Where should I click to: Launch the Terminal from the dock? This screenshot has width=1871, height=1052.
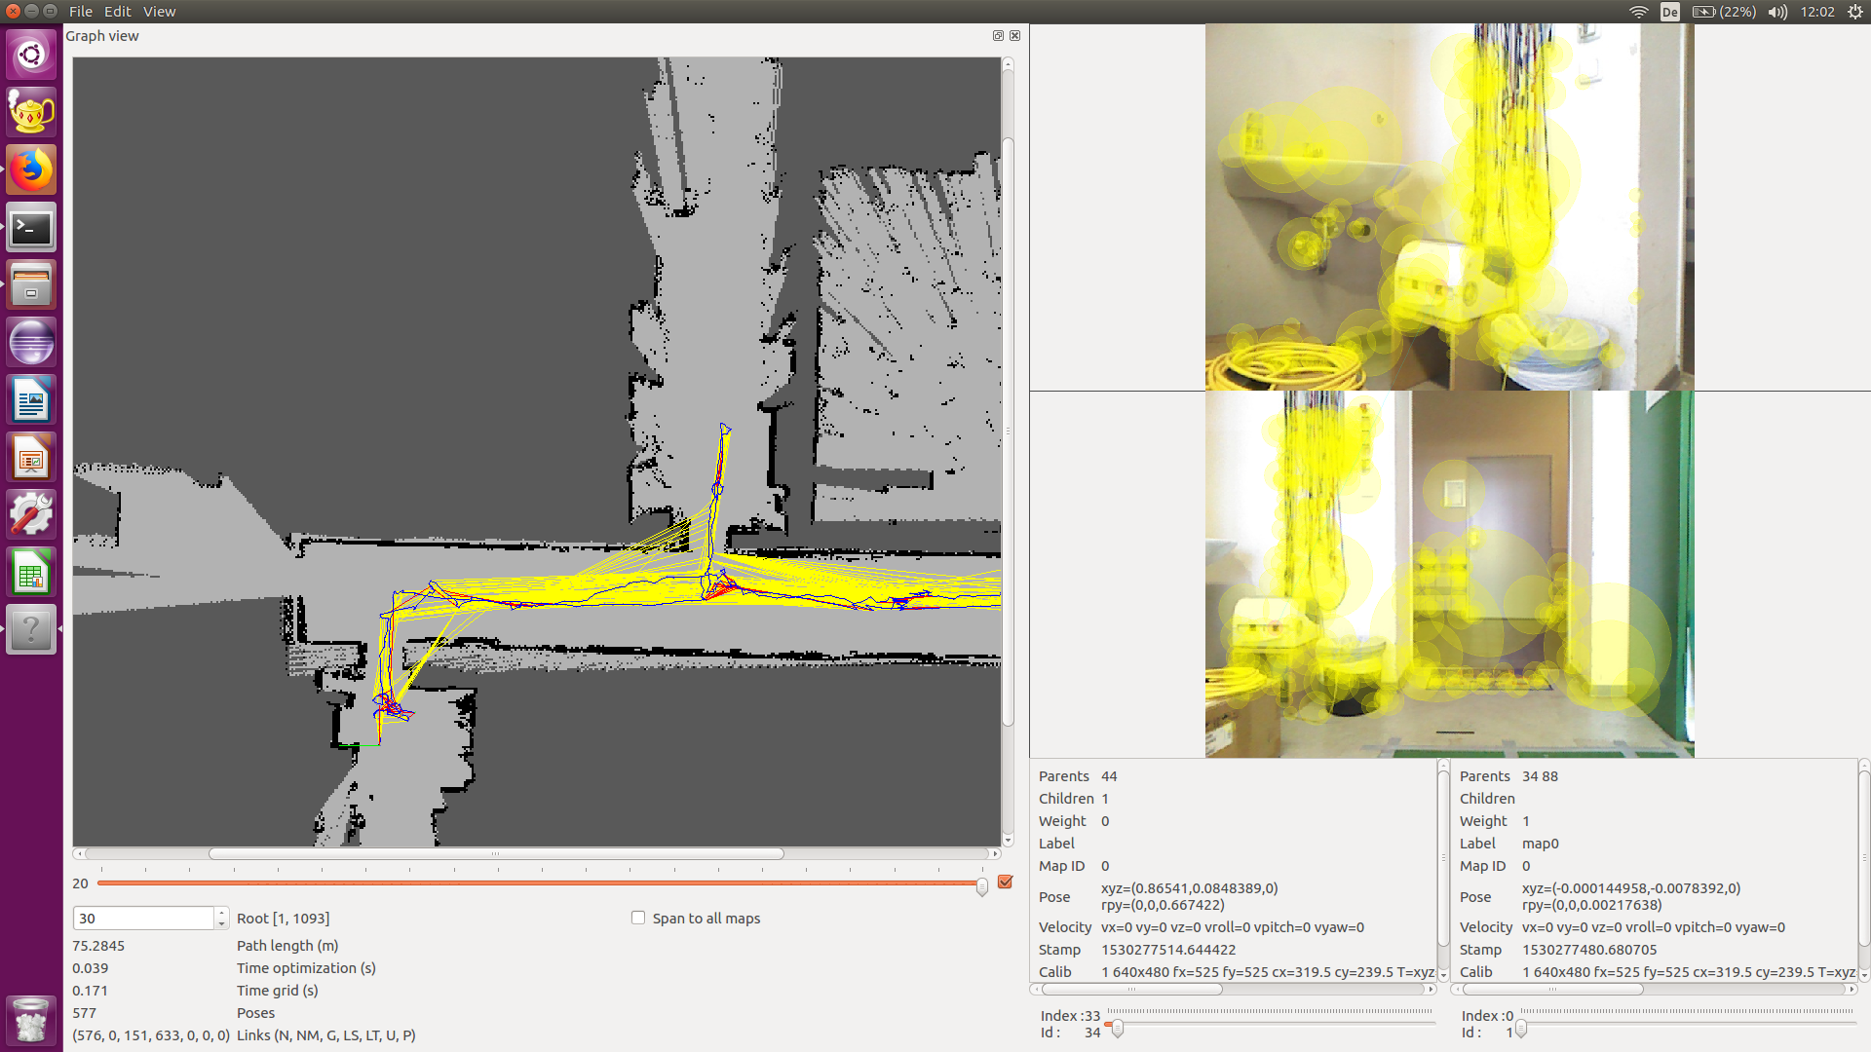tap(31, 228)
